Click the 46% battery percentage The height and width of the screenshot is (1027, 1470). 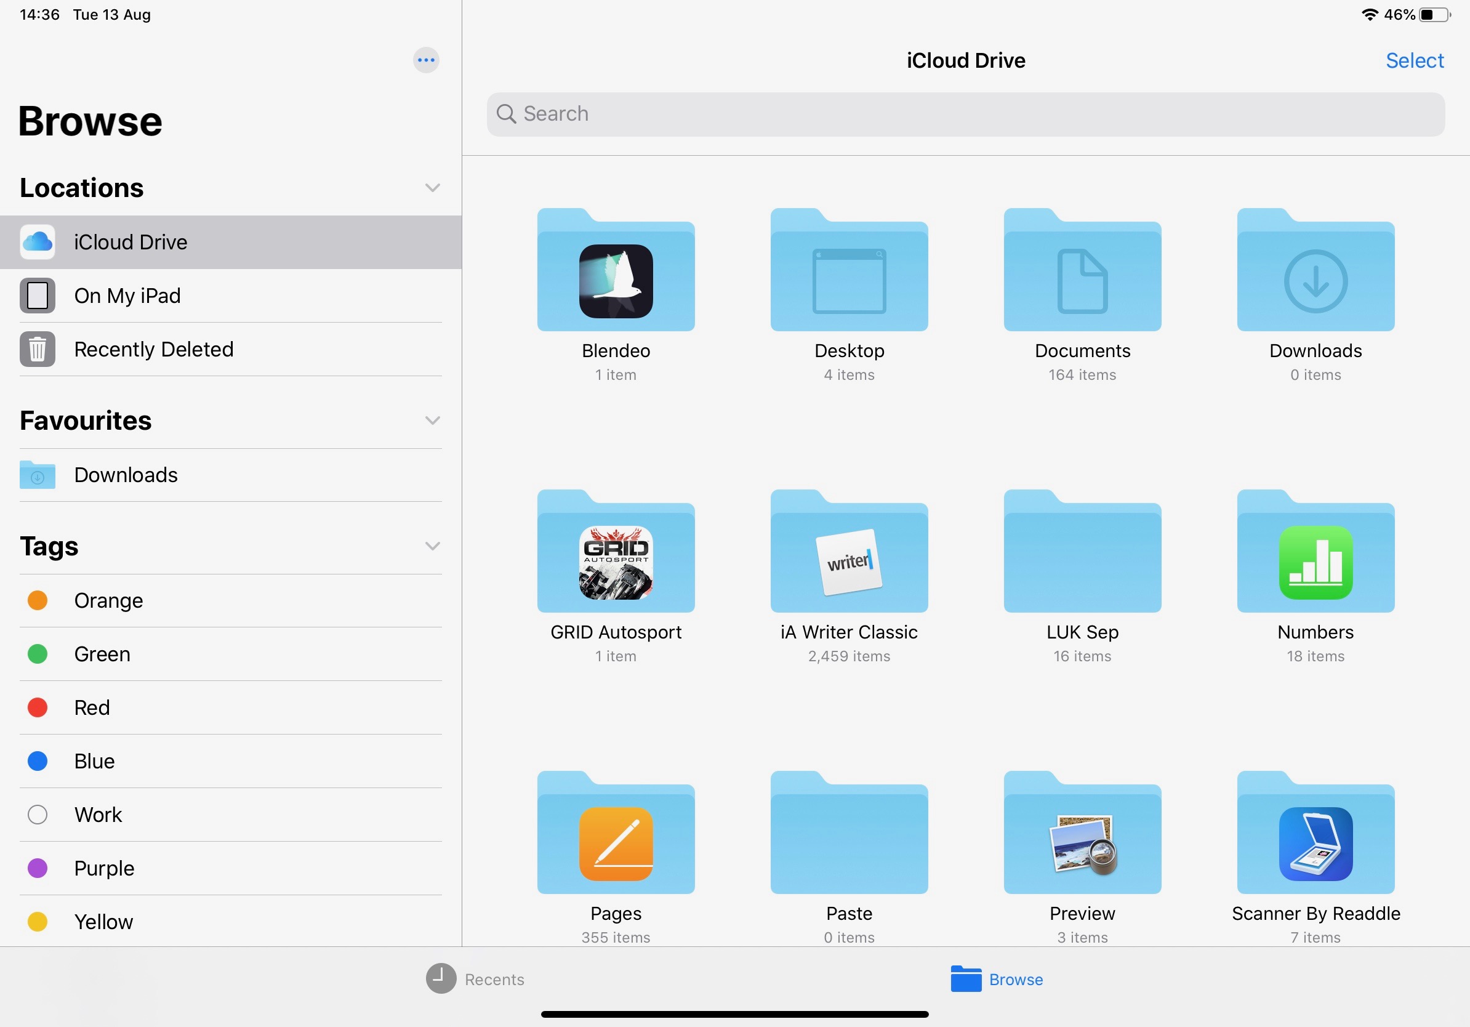[x=1399, y=15]
